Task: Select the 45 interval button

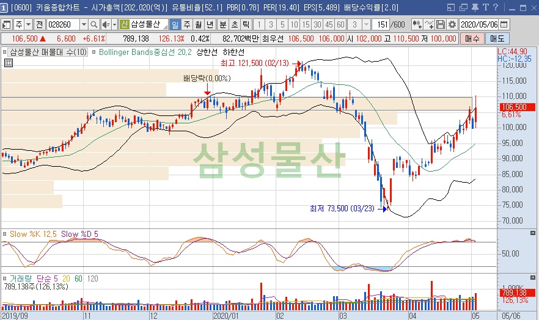Action: pos(329,24)
